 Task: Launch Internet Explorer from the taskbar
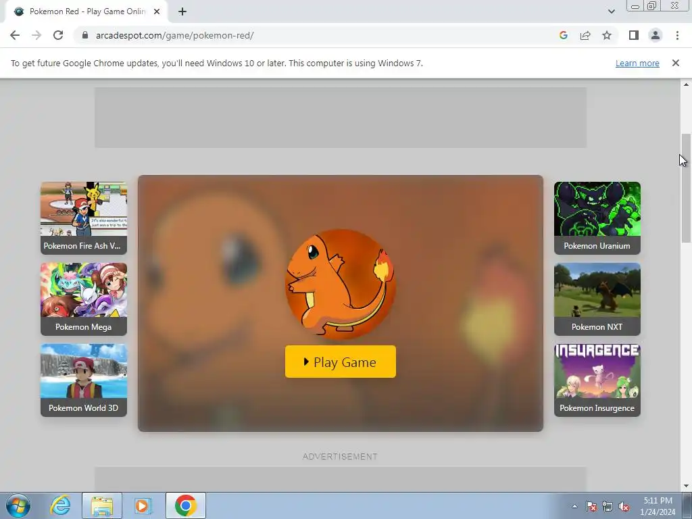[x=60, y=505]
